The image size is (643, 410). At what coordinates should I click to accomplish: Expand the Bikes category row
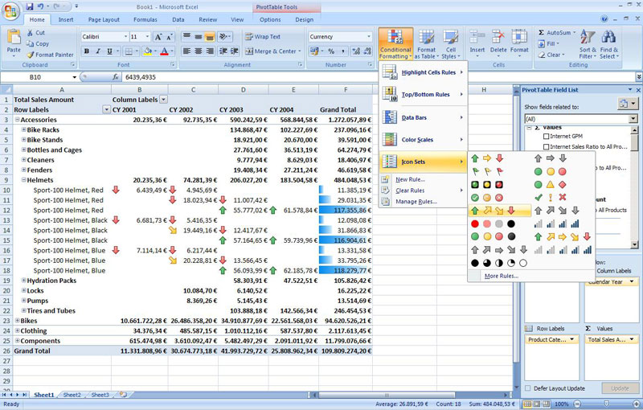tap(17, 321)
